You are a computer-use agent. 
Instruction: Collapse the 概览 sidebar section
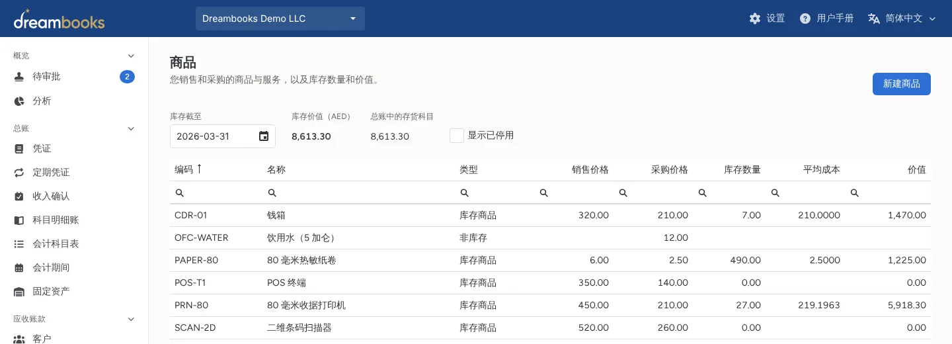click(131, 56)
